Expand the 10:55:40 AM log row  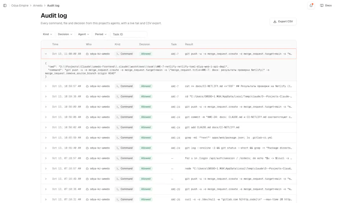[46, 148]
